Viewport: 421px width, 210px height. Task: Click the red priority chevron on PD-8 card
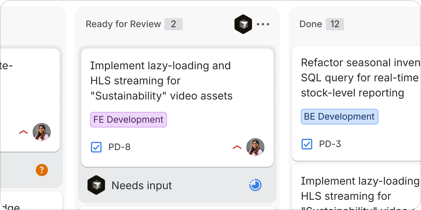point(237,147)
